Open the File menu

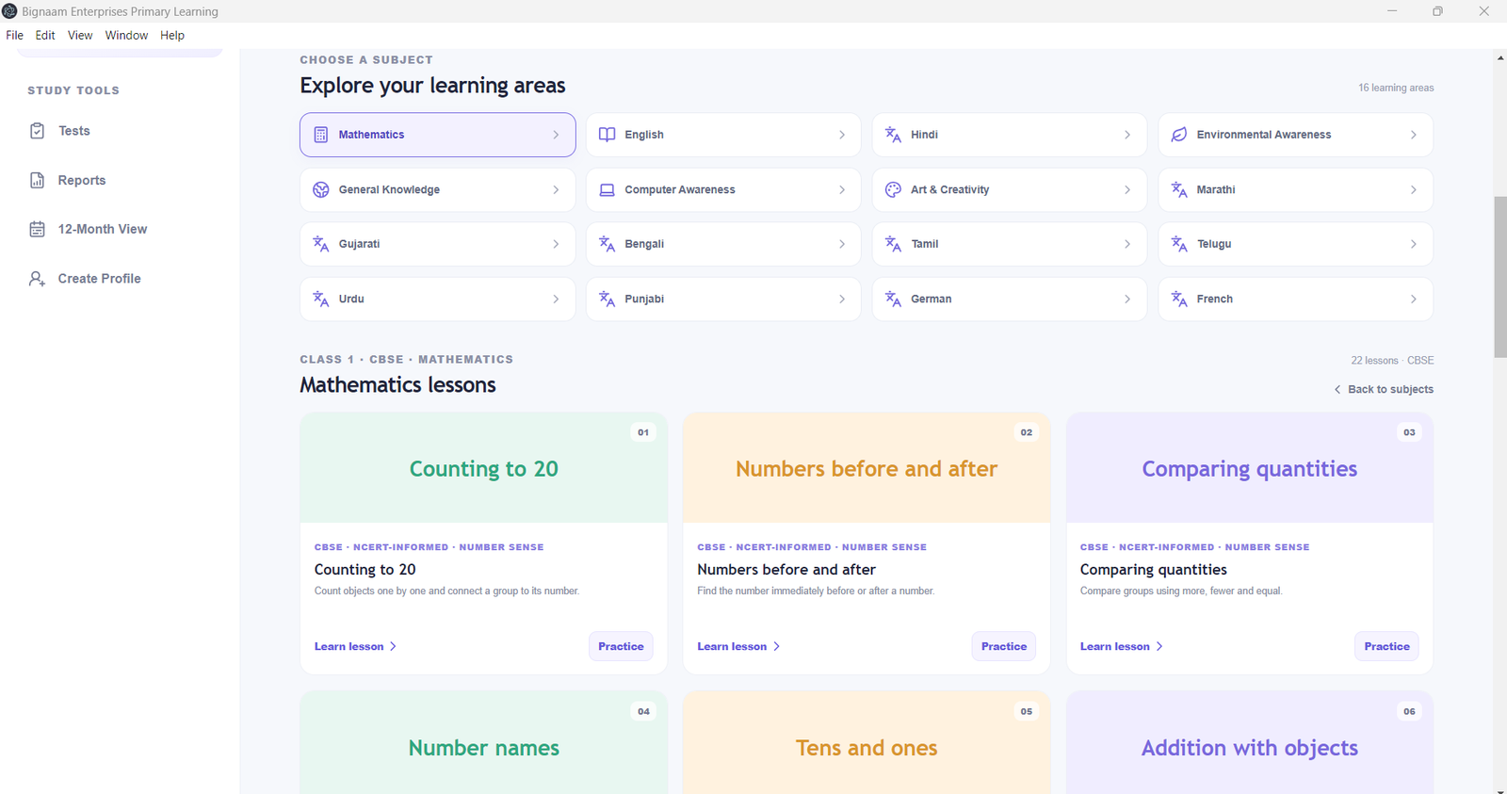point(15,35)
